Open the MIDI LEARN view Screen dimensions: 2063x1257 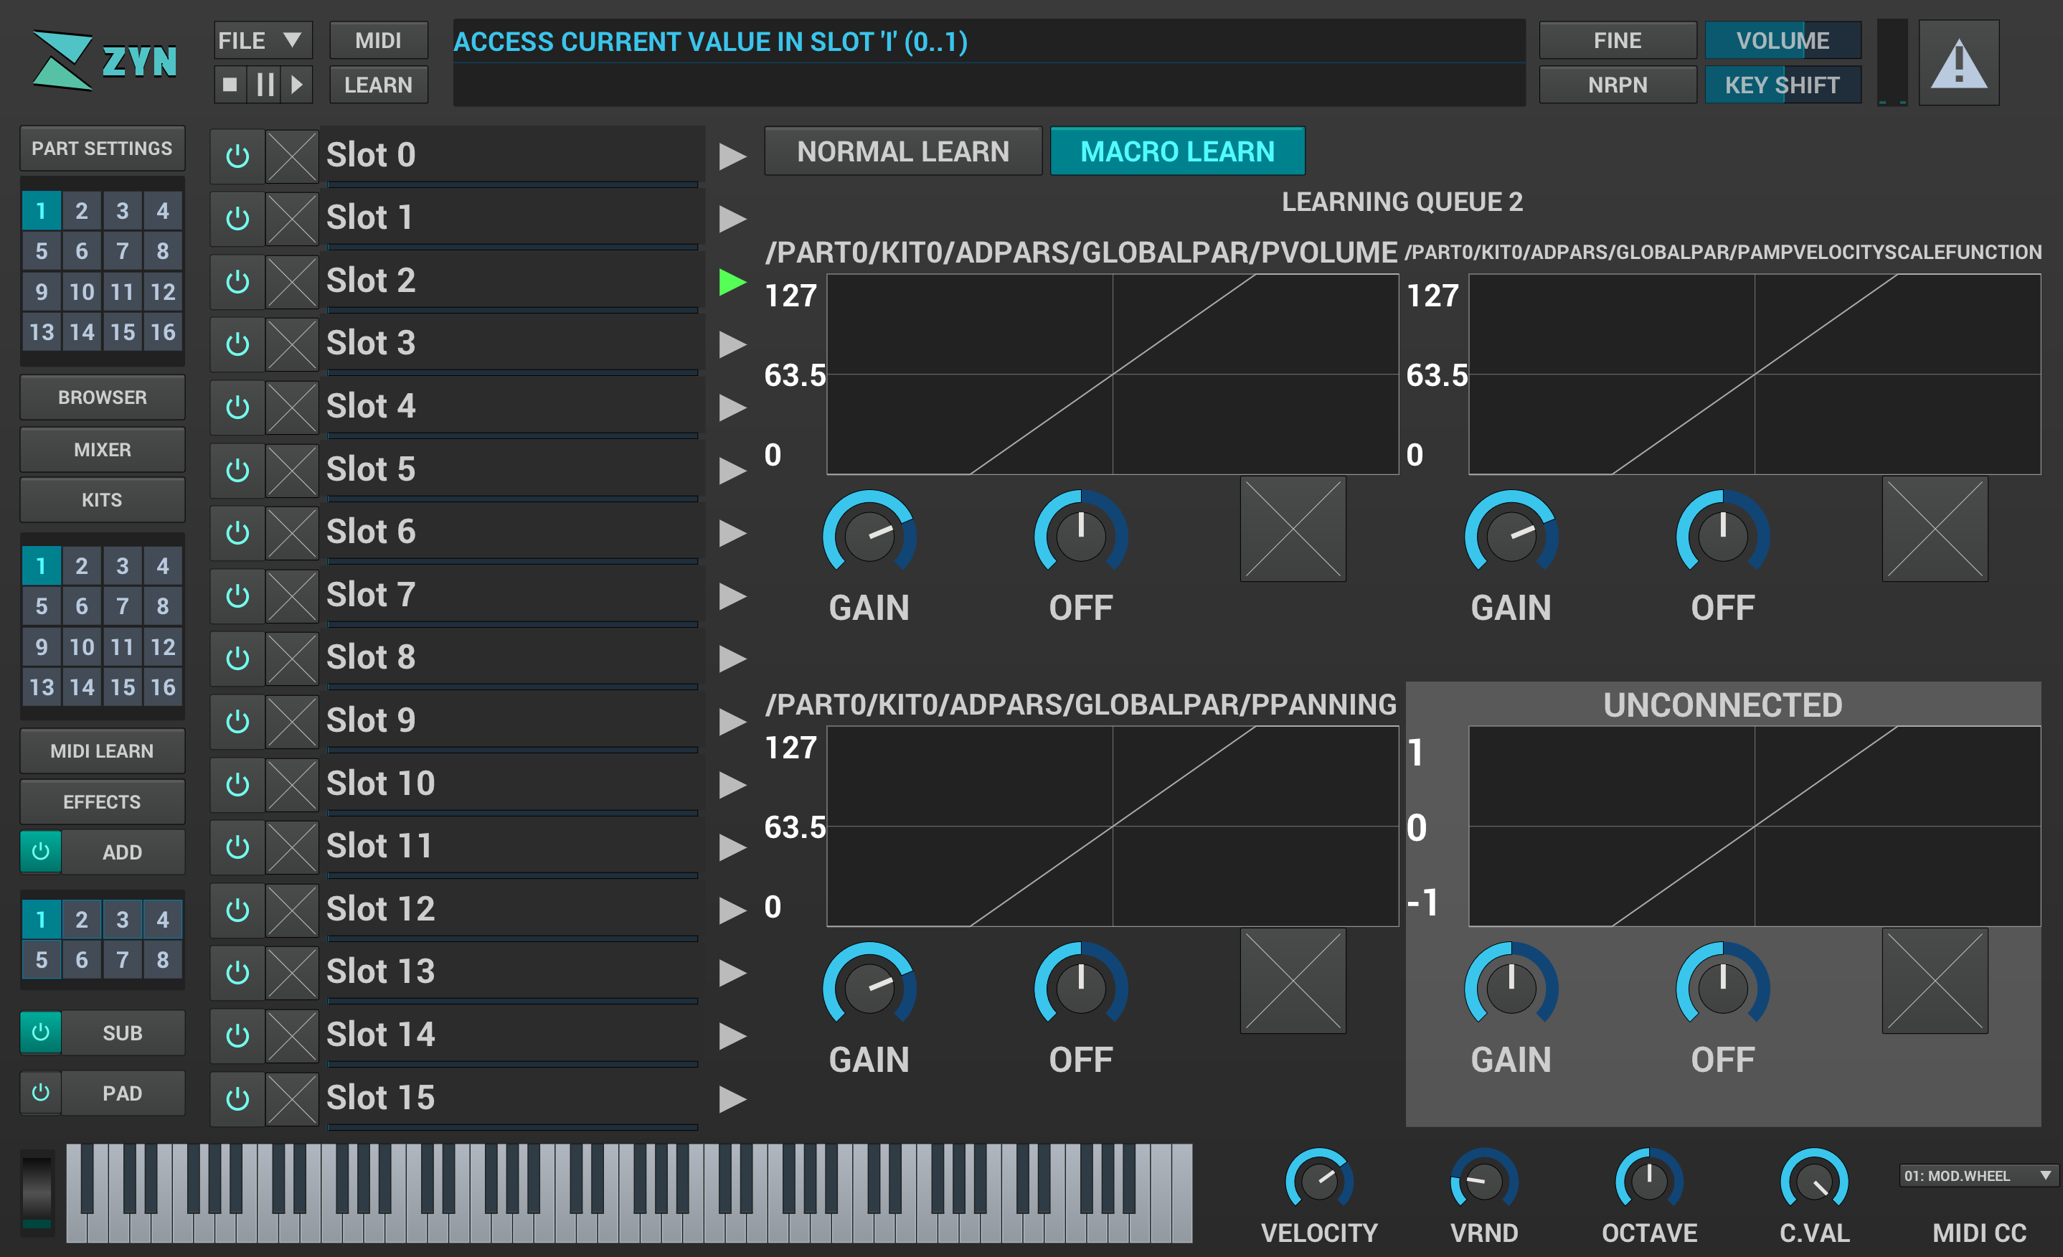coord(102,751)
